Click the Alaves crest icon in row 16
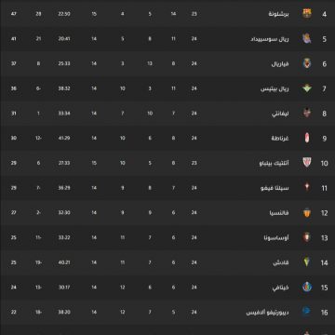Screen dimensions: 335x335 [307, 312]
